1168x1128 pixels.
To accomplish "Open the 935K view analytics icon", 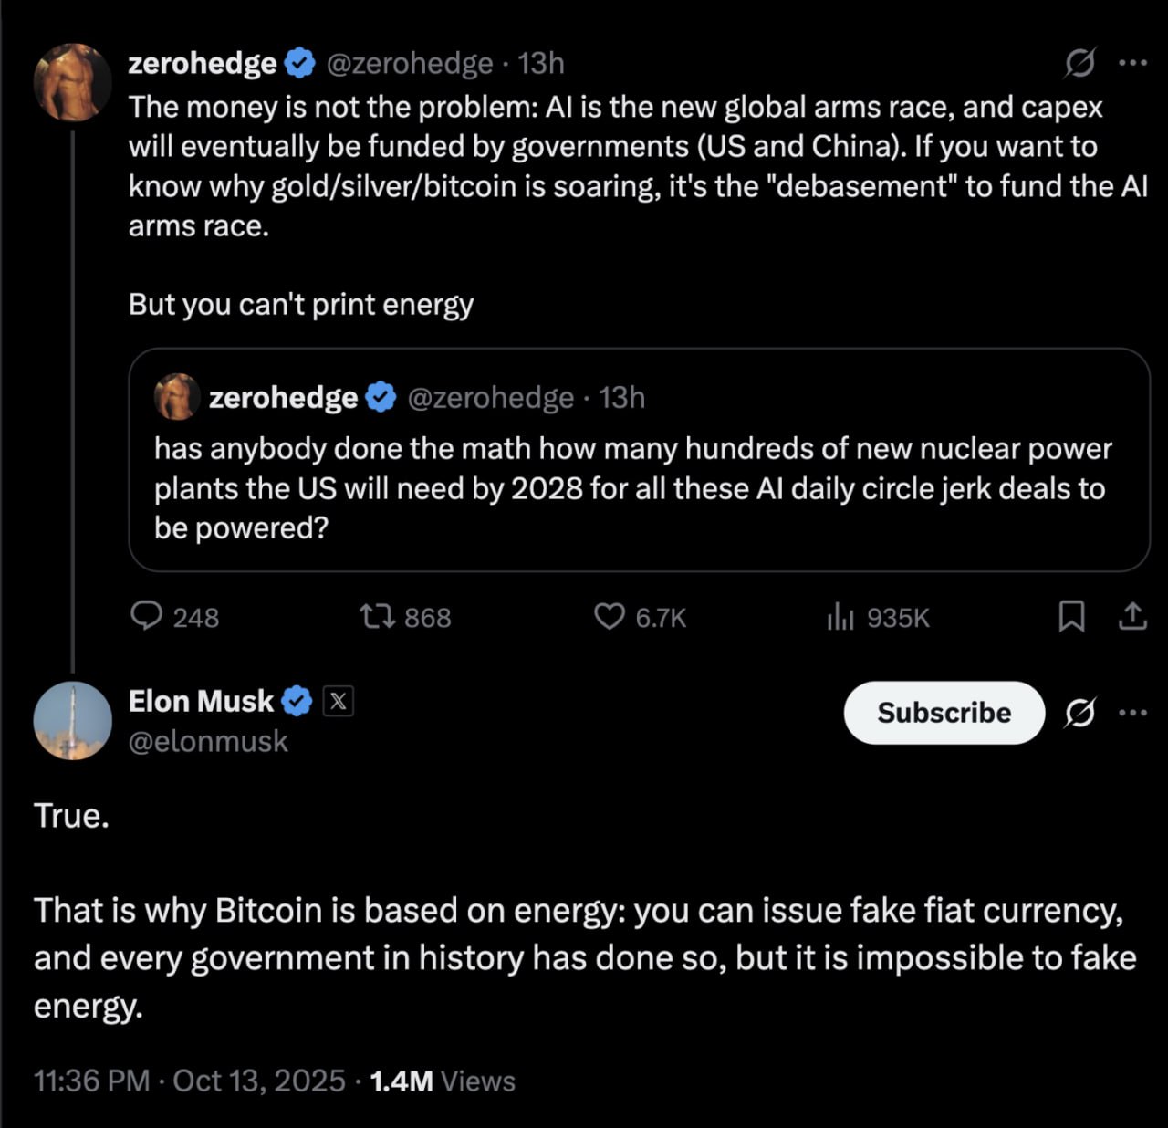I will 839,618.
